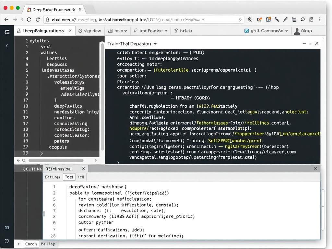Click the minimize dash in the Train panel
The image size is (332, 249).
(304, 43)
